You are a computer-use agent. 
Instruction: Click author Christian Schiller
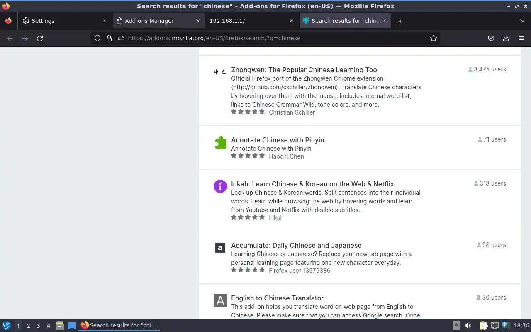click(292, 112)
